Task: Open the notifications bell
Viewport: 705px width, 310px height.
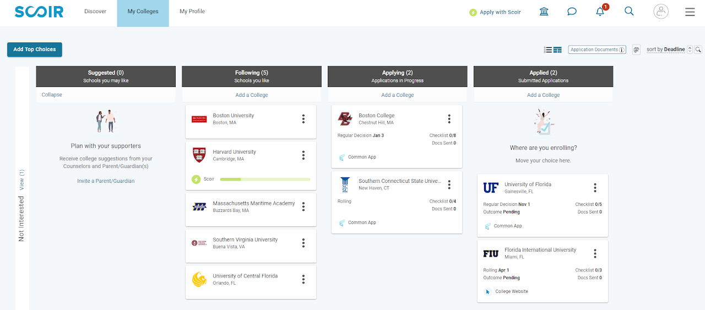Action: click(x=600, y=12)
